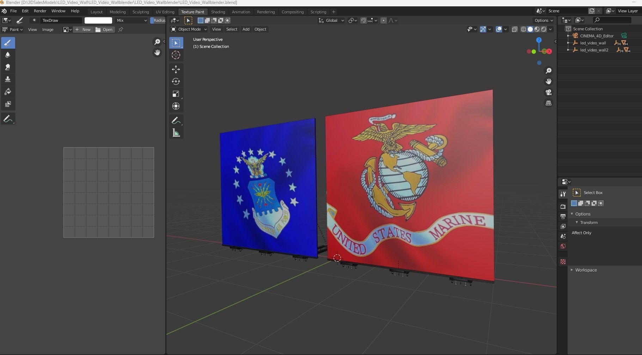This screenshot has width=642, height=355.
Task: Select the Smear brush tool
Action: pyautogui.click(x=8, y=67)
